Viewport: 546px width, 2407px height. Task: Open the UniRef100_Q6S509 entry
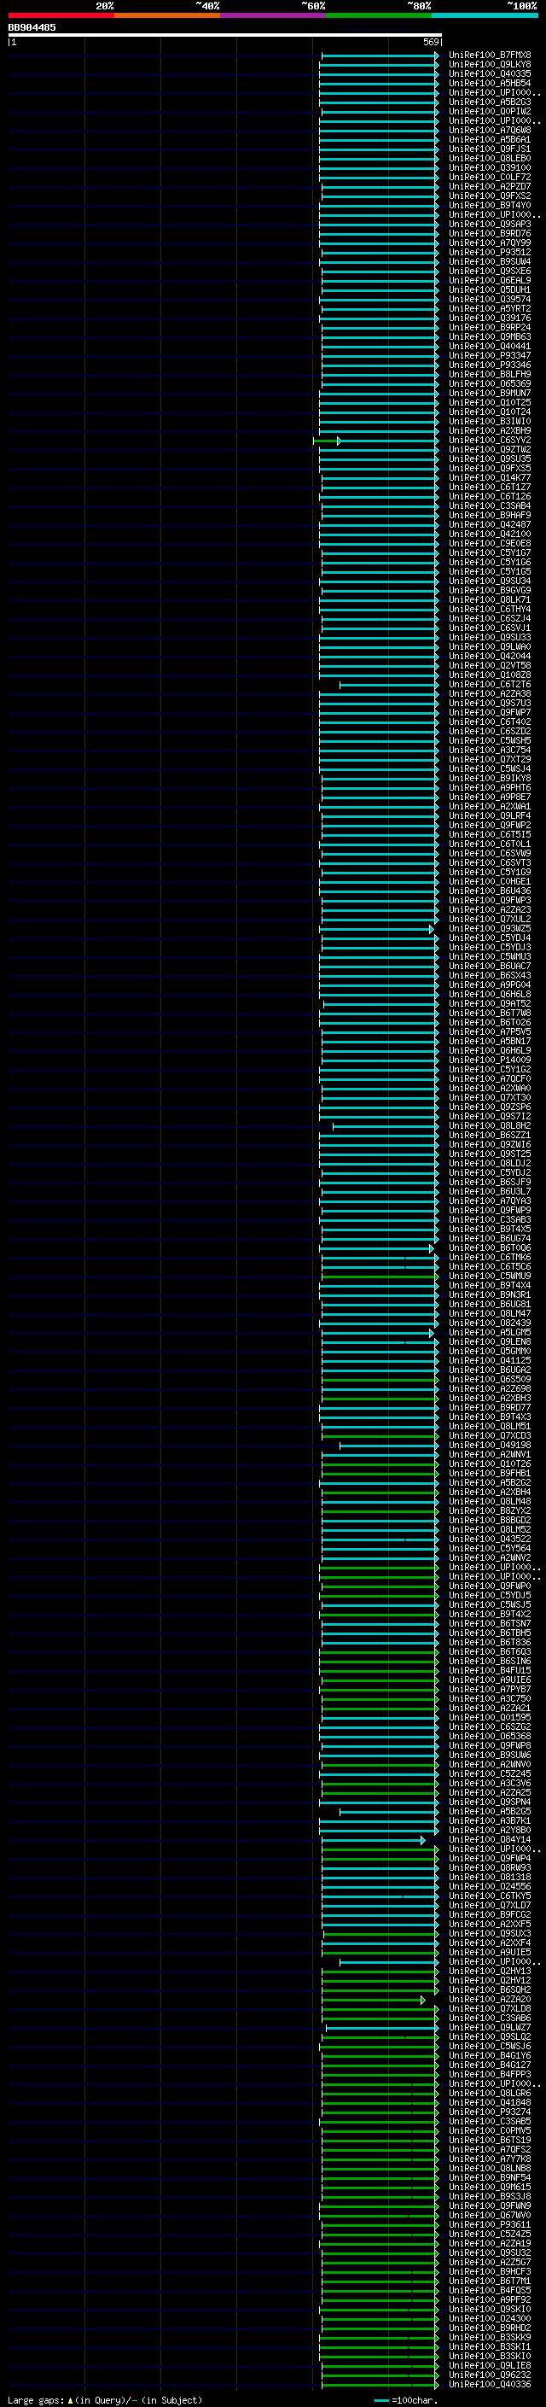pos(490,1379)
